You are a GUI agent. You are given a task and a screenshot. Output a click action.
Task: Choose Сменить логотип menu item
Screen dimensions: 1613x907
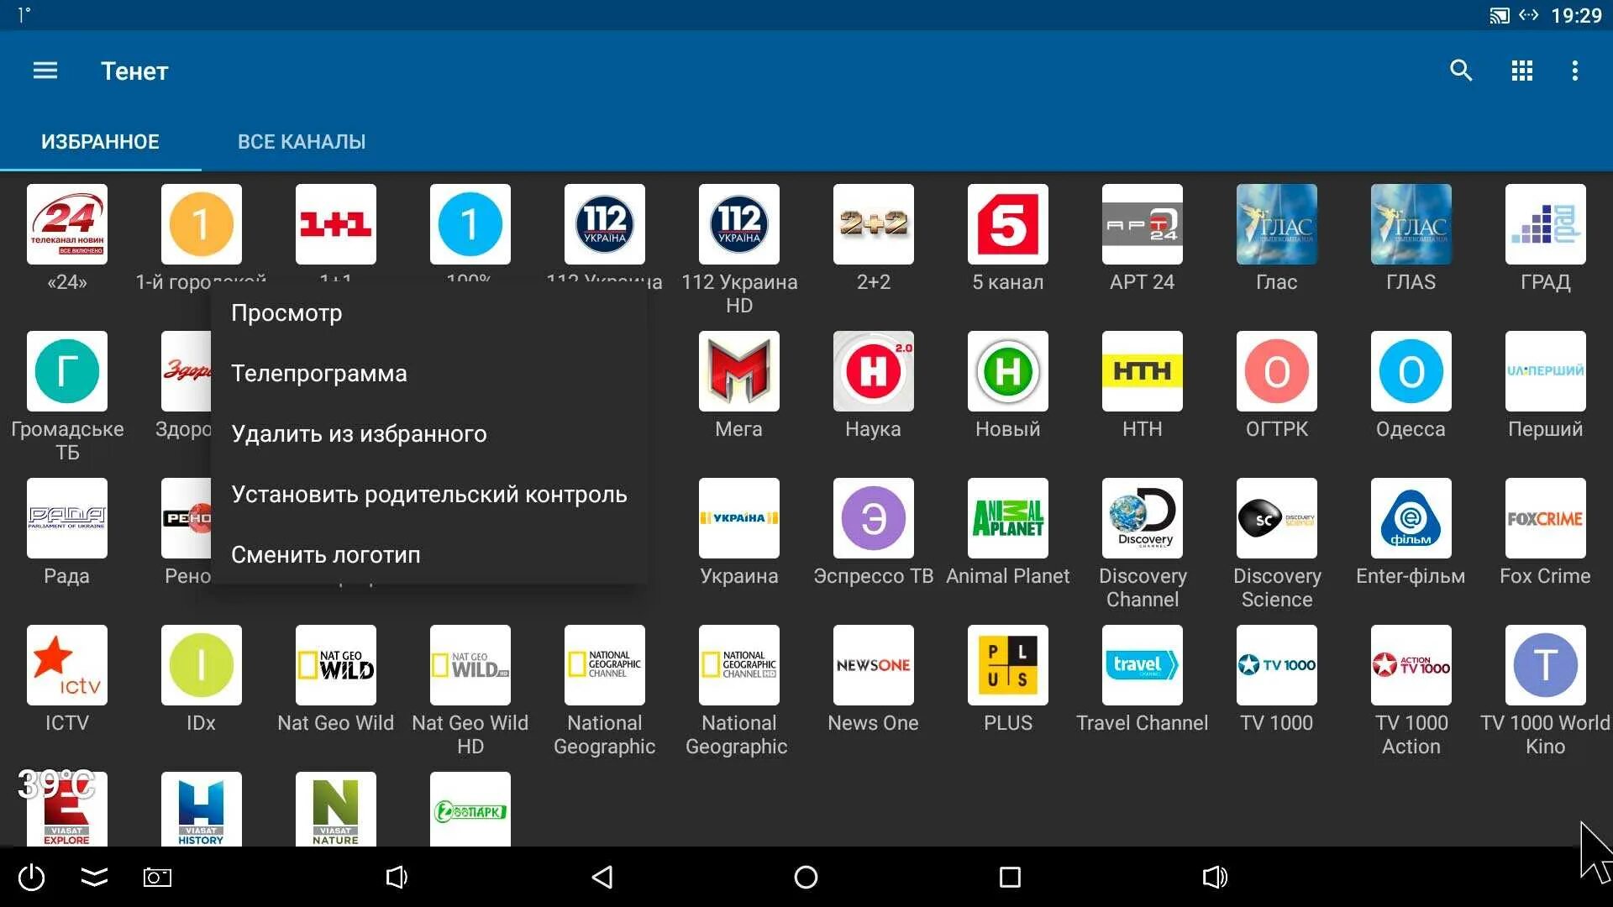(x=325, y=555)
